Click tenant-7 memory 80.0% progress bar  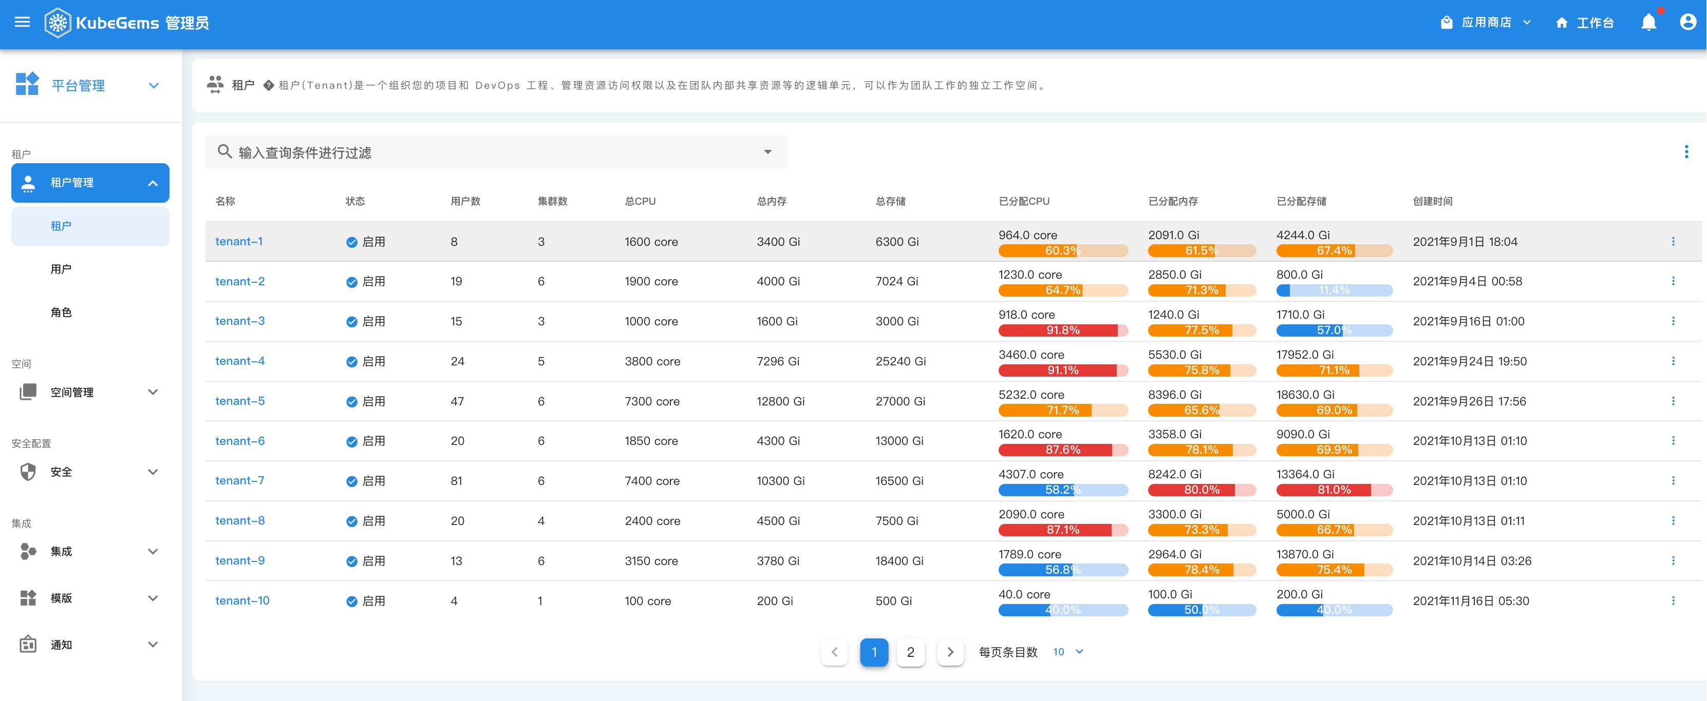coord(1202,490)
